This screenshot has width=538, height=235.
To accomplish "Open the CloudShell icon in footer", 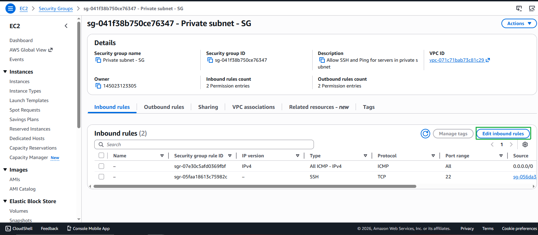I will (x=8, y=229).
